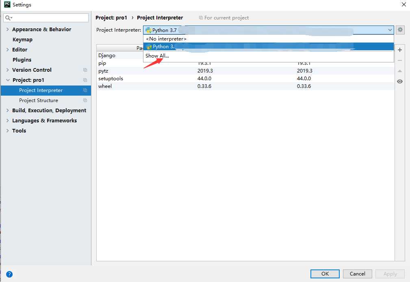Screen dimensions: 410x282
Task: Select the wheel package row
Action: (x=245, y=86)
